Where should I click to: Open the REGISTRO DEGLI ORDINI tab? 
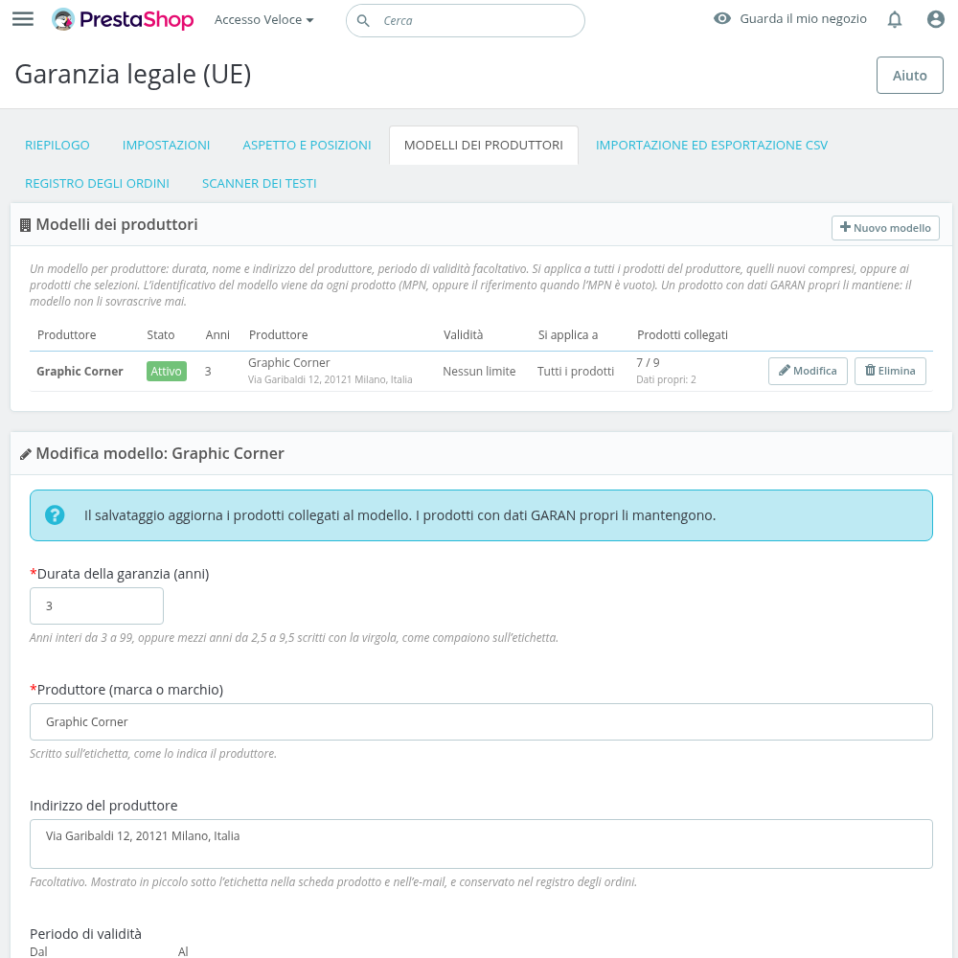97,183
